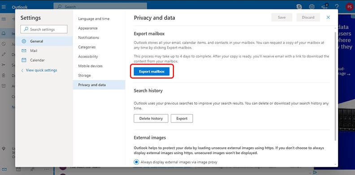The width and height of the screenshot is (355, 175).
Task: Click Export under Search history
Action: tap(182, 118)
